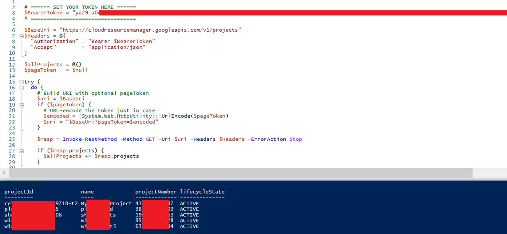Click the lifecycleState column header
The width and height of the screenshot is (507, 234).
(x=202, y=192)
